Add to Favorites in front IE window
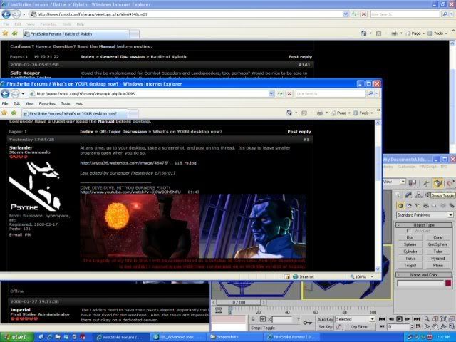The width and height of the screenshot is (456, 342). point(14,113)
